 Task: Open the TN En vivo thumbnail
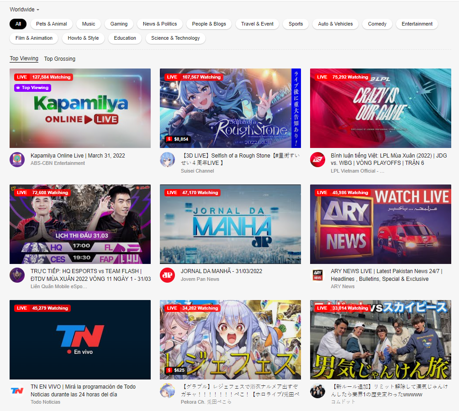coord(80,340)
